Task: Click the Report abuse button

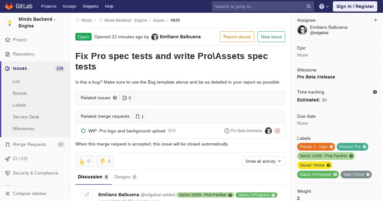Action: tap(237, 37)
